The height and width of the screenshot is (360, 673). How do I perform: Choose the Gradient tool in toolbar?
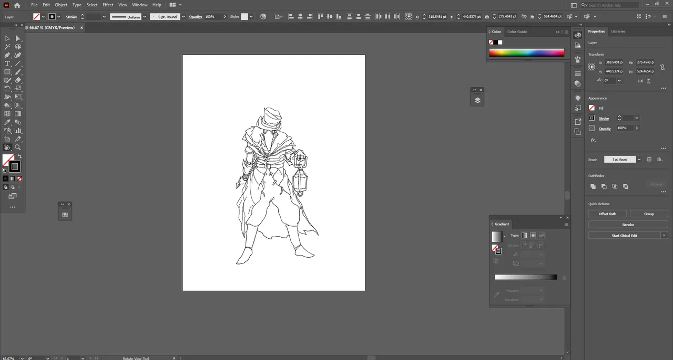[18, 114]
